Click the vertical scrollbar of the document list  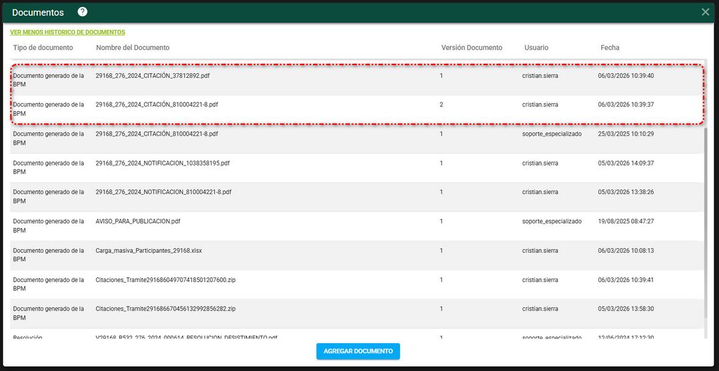coord(706,199)
